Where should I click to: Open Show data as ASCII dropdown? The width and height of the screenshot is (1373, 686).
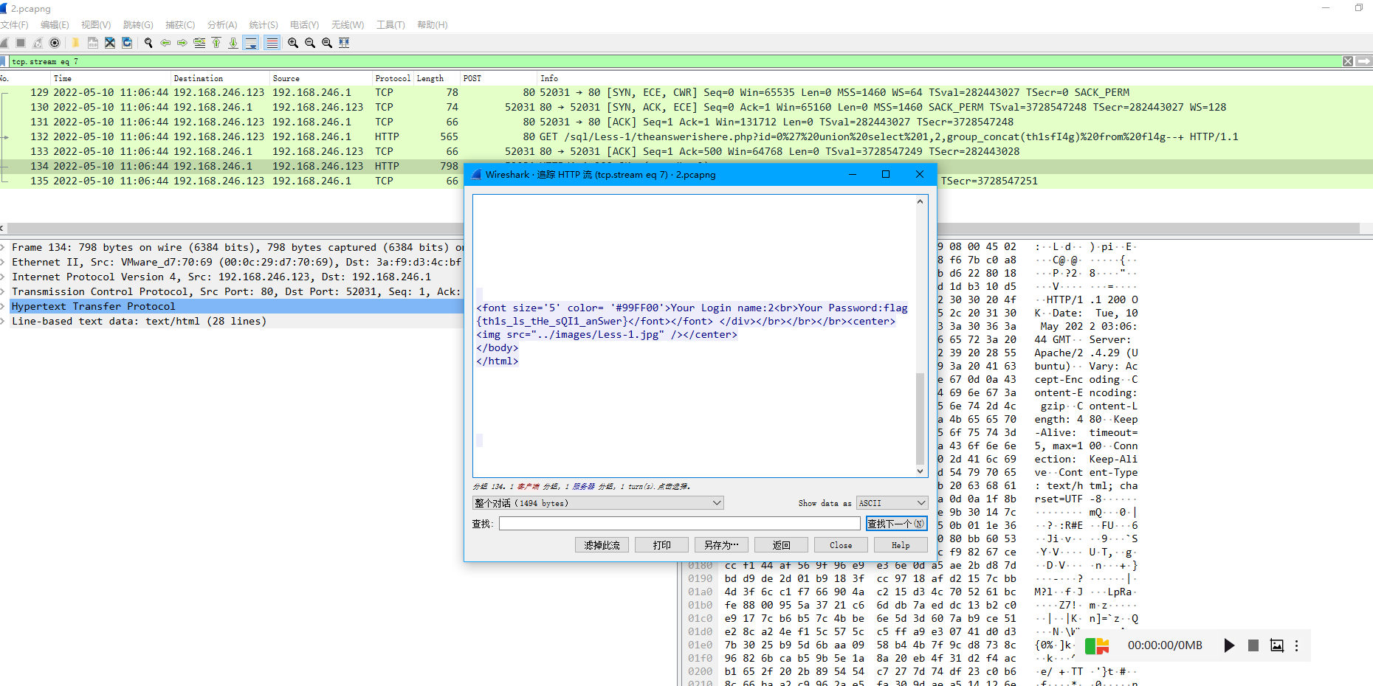point(892,503)
